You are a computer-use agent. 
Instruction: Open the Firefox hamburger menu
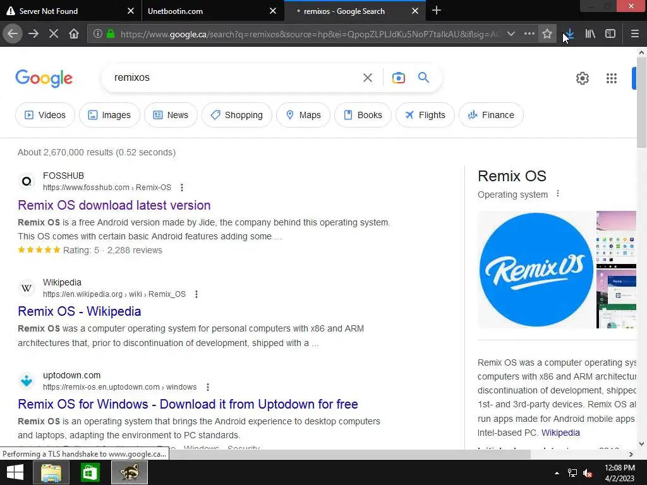pyautogui.click(x=635, y=33)
